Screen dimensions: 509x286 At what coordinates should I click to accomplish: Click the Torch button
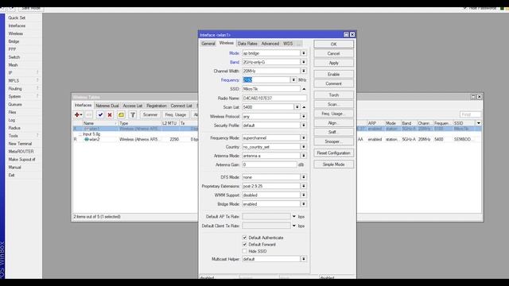coord(334,95)
